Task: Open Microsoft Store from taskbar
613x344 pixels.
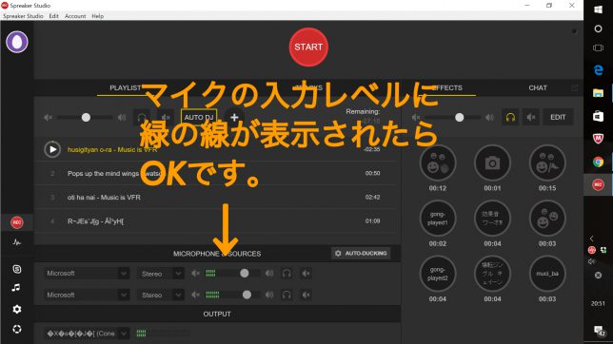Action: pyautogui.click(x=598, y=116)
